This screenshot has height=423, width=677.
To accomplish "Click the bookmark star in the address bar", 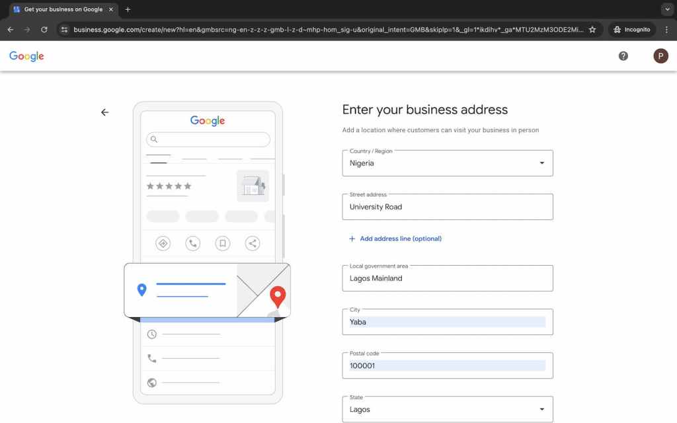I will click(593, 29).
